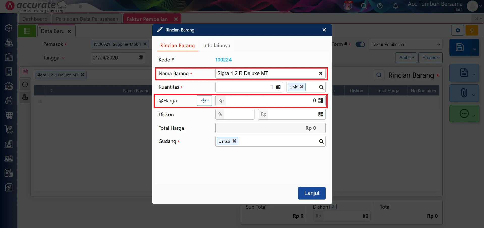Screen dimensions: 484x228
Task: Expand the Proses dropdown
Action: (x=431, y=58)
